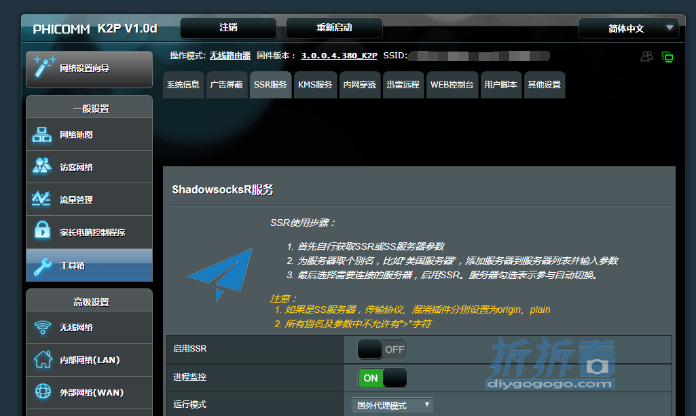Click the 进程监控 row label
The height and width of the screenshot is (416, 696).
[x=189, y=377]
